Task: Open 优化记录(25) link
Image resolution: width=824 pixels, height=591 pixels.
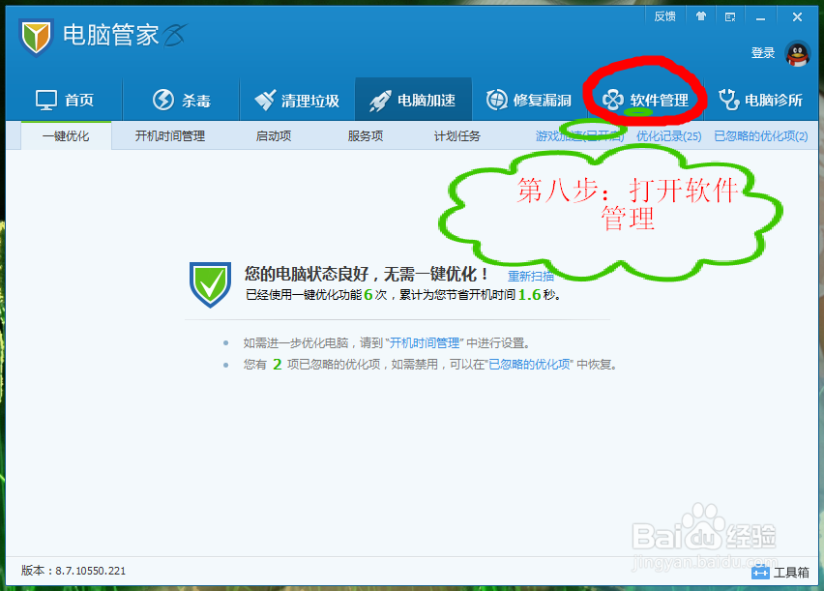Action: click(x=669, y=136)
